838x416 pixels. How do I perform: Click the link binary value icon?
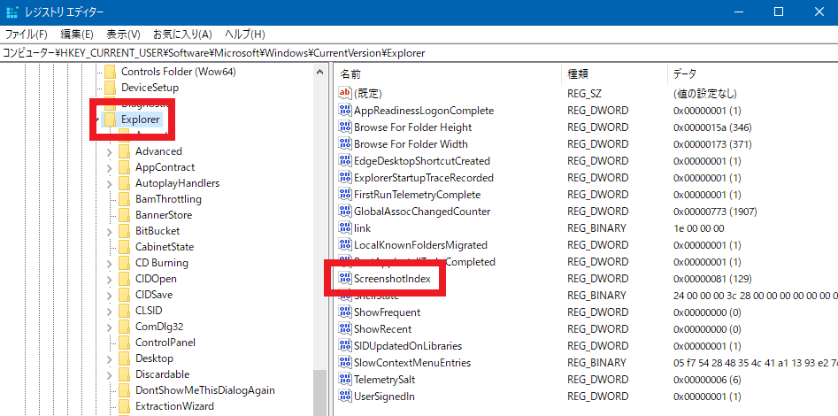pos(345,228)
